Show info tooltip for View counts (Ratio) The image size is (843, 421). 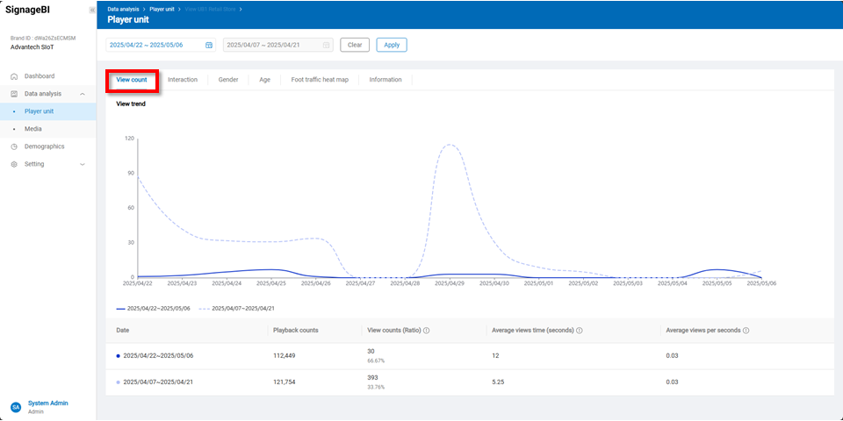pos(427,331)
